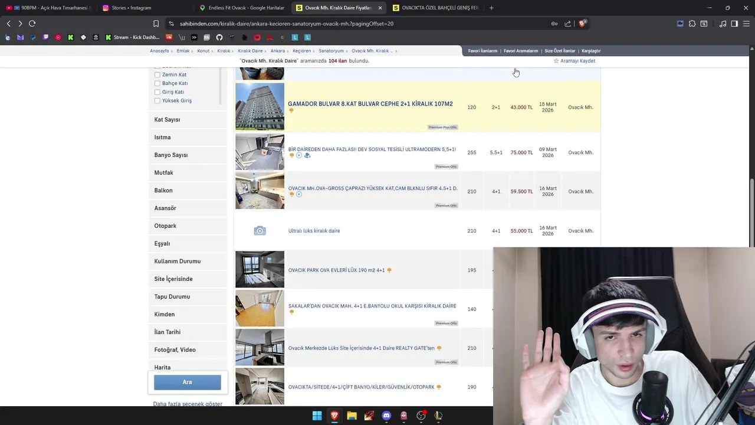
Task: Open the SoundCloud bookmark icon
Action: pyautogui.click(x=169, y=37)
